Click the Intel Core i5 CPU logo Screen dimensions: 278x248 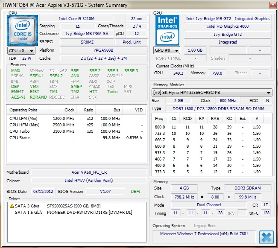click(23, 30)
